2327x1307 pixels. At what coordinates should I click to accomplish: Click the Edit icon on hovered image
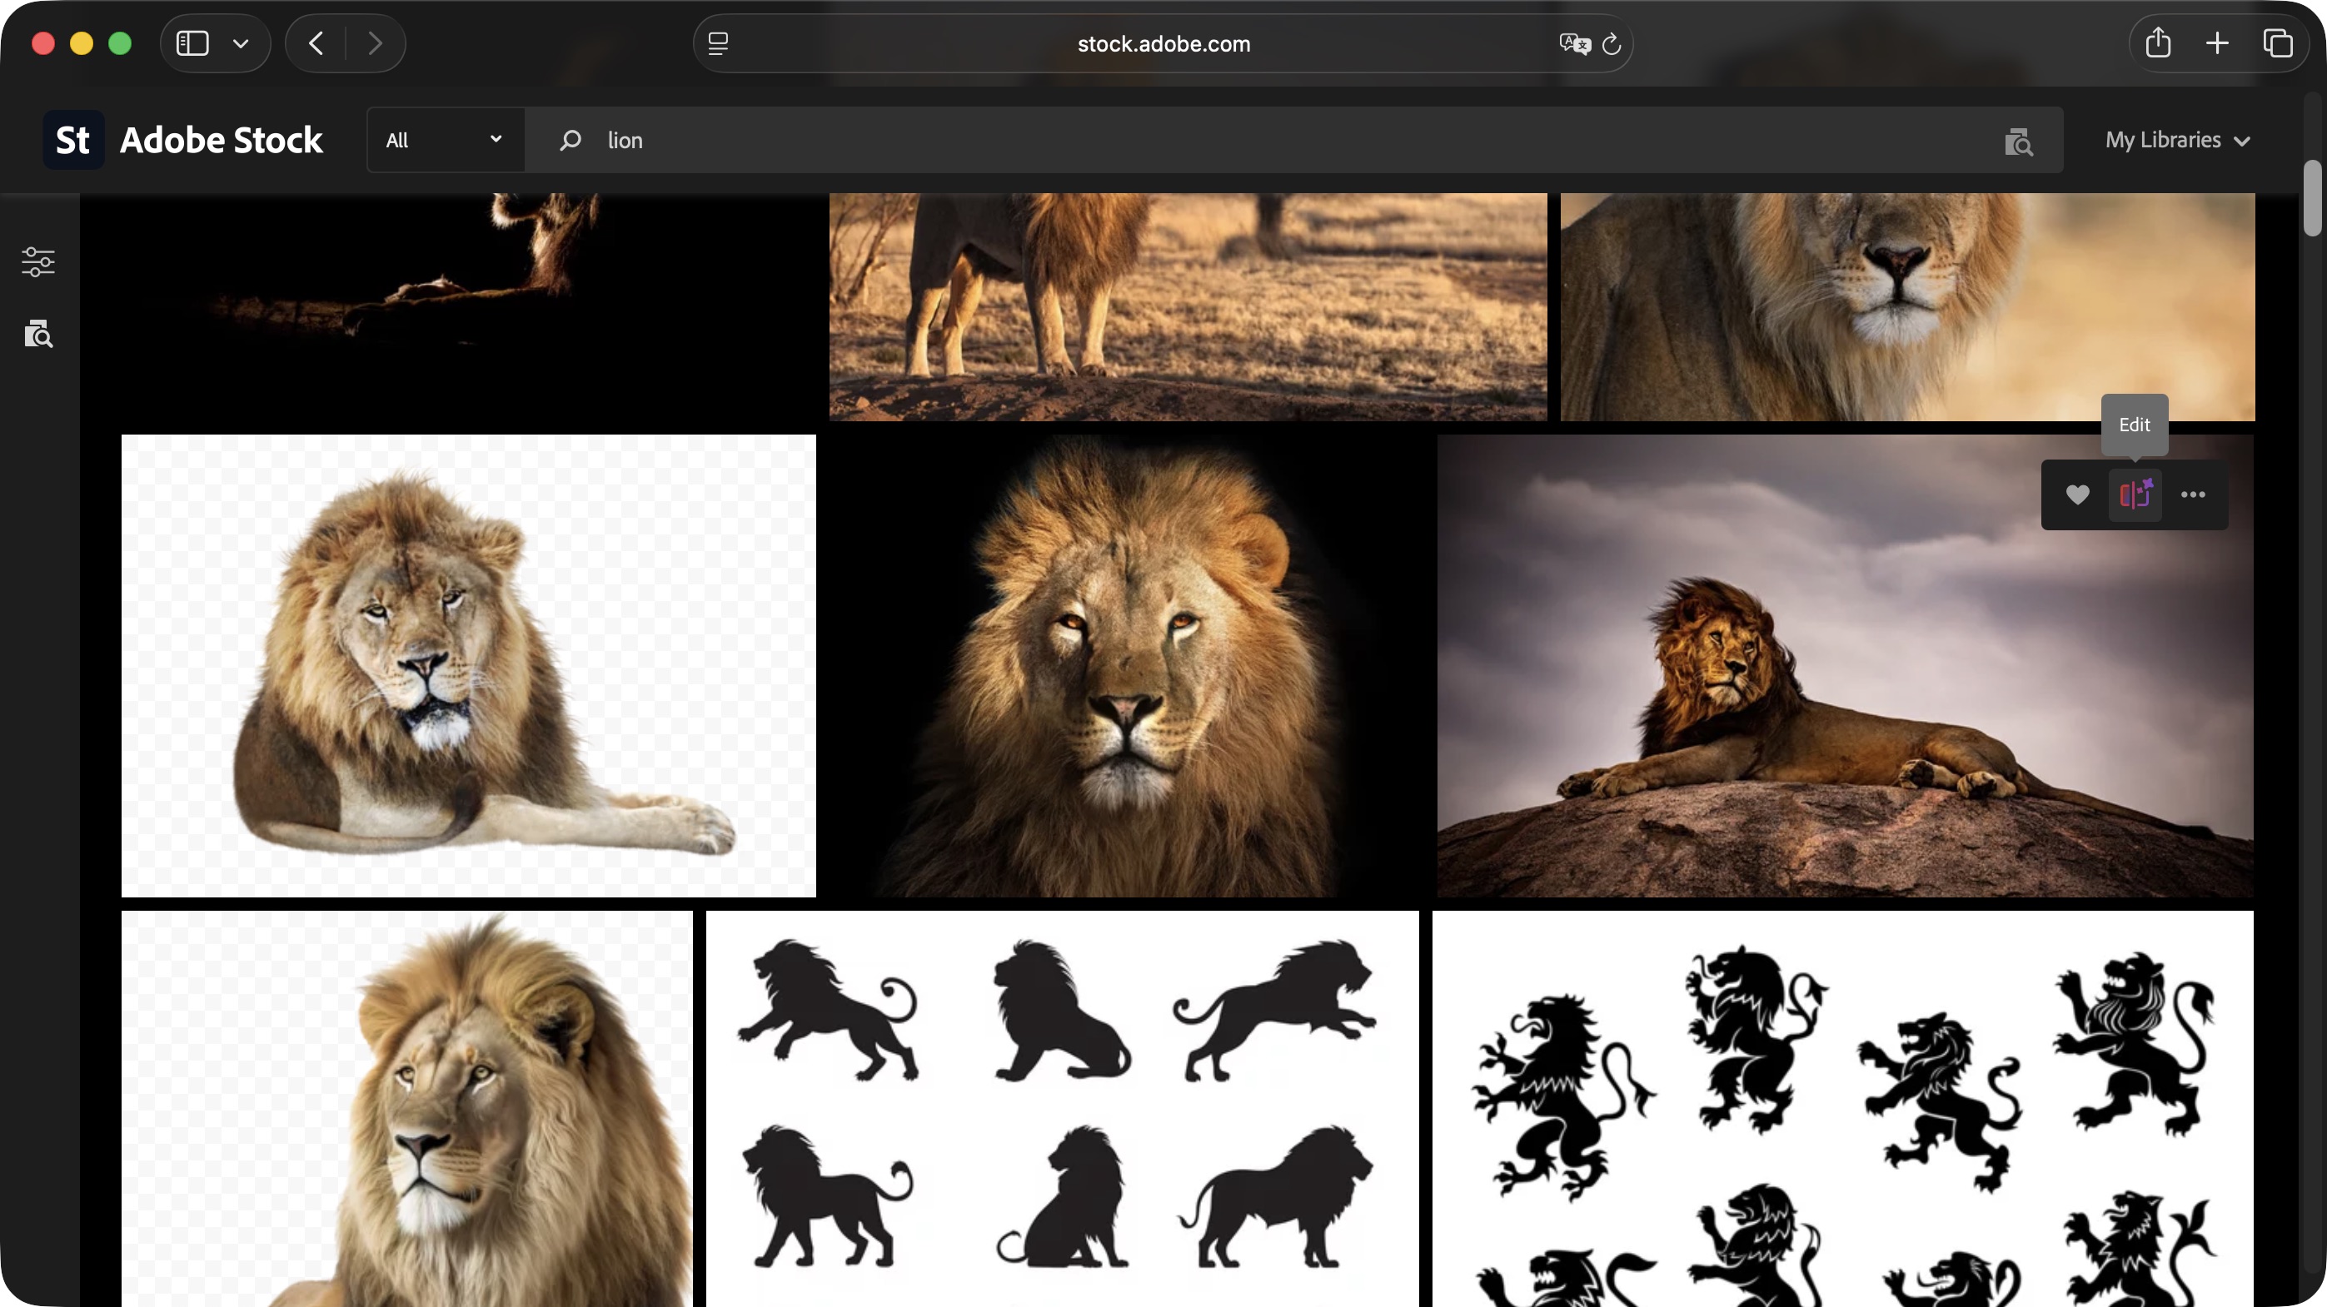tap(2135, 494)
